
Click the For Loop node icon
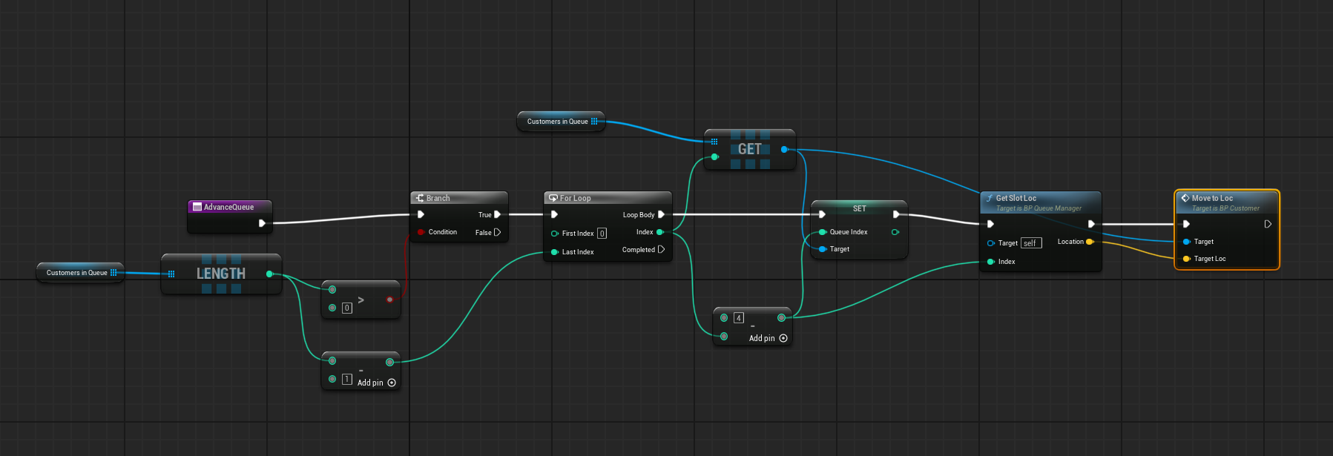pyautogui.click(x=553, y=198)
